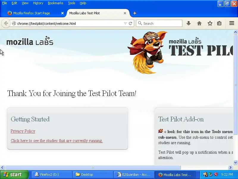Open the Help menu

83,3
